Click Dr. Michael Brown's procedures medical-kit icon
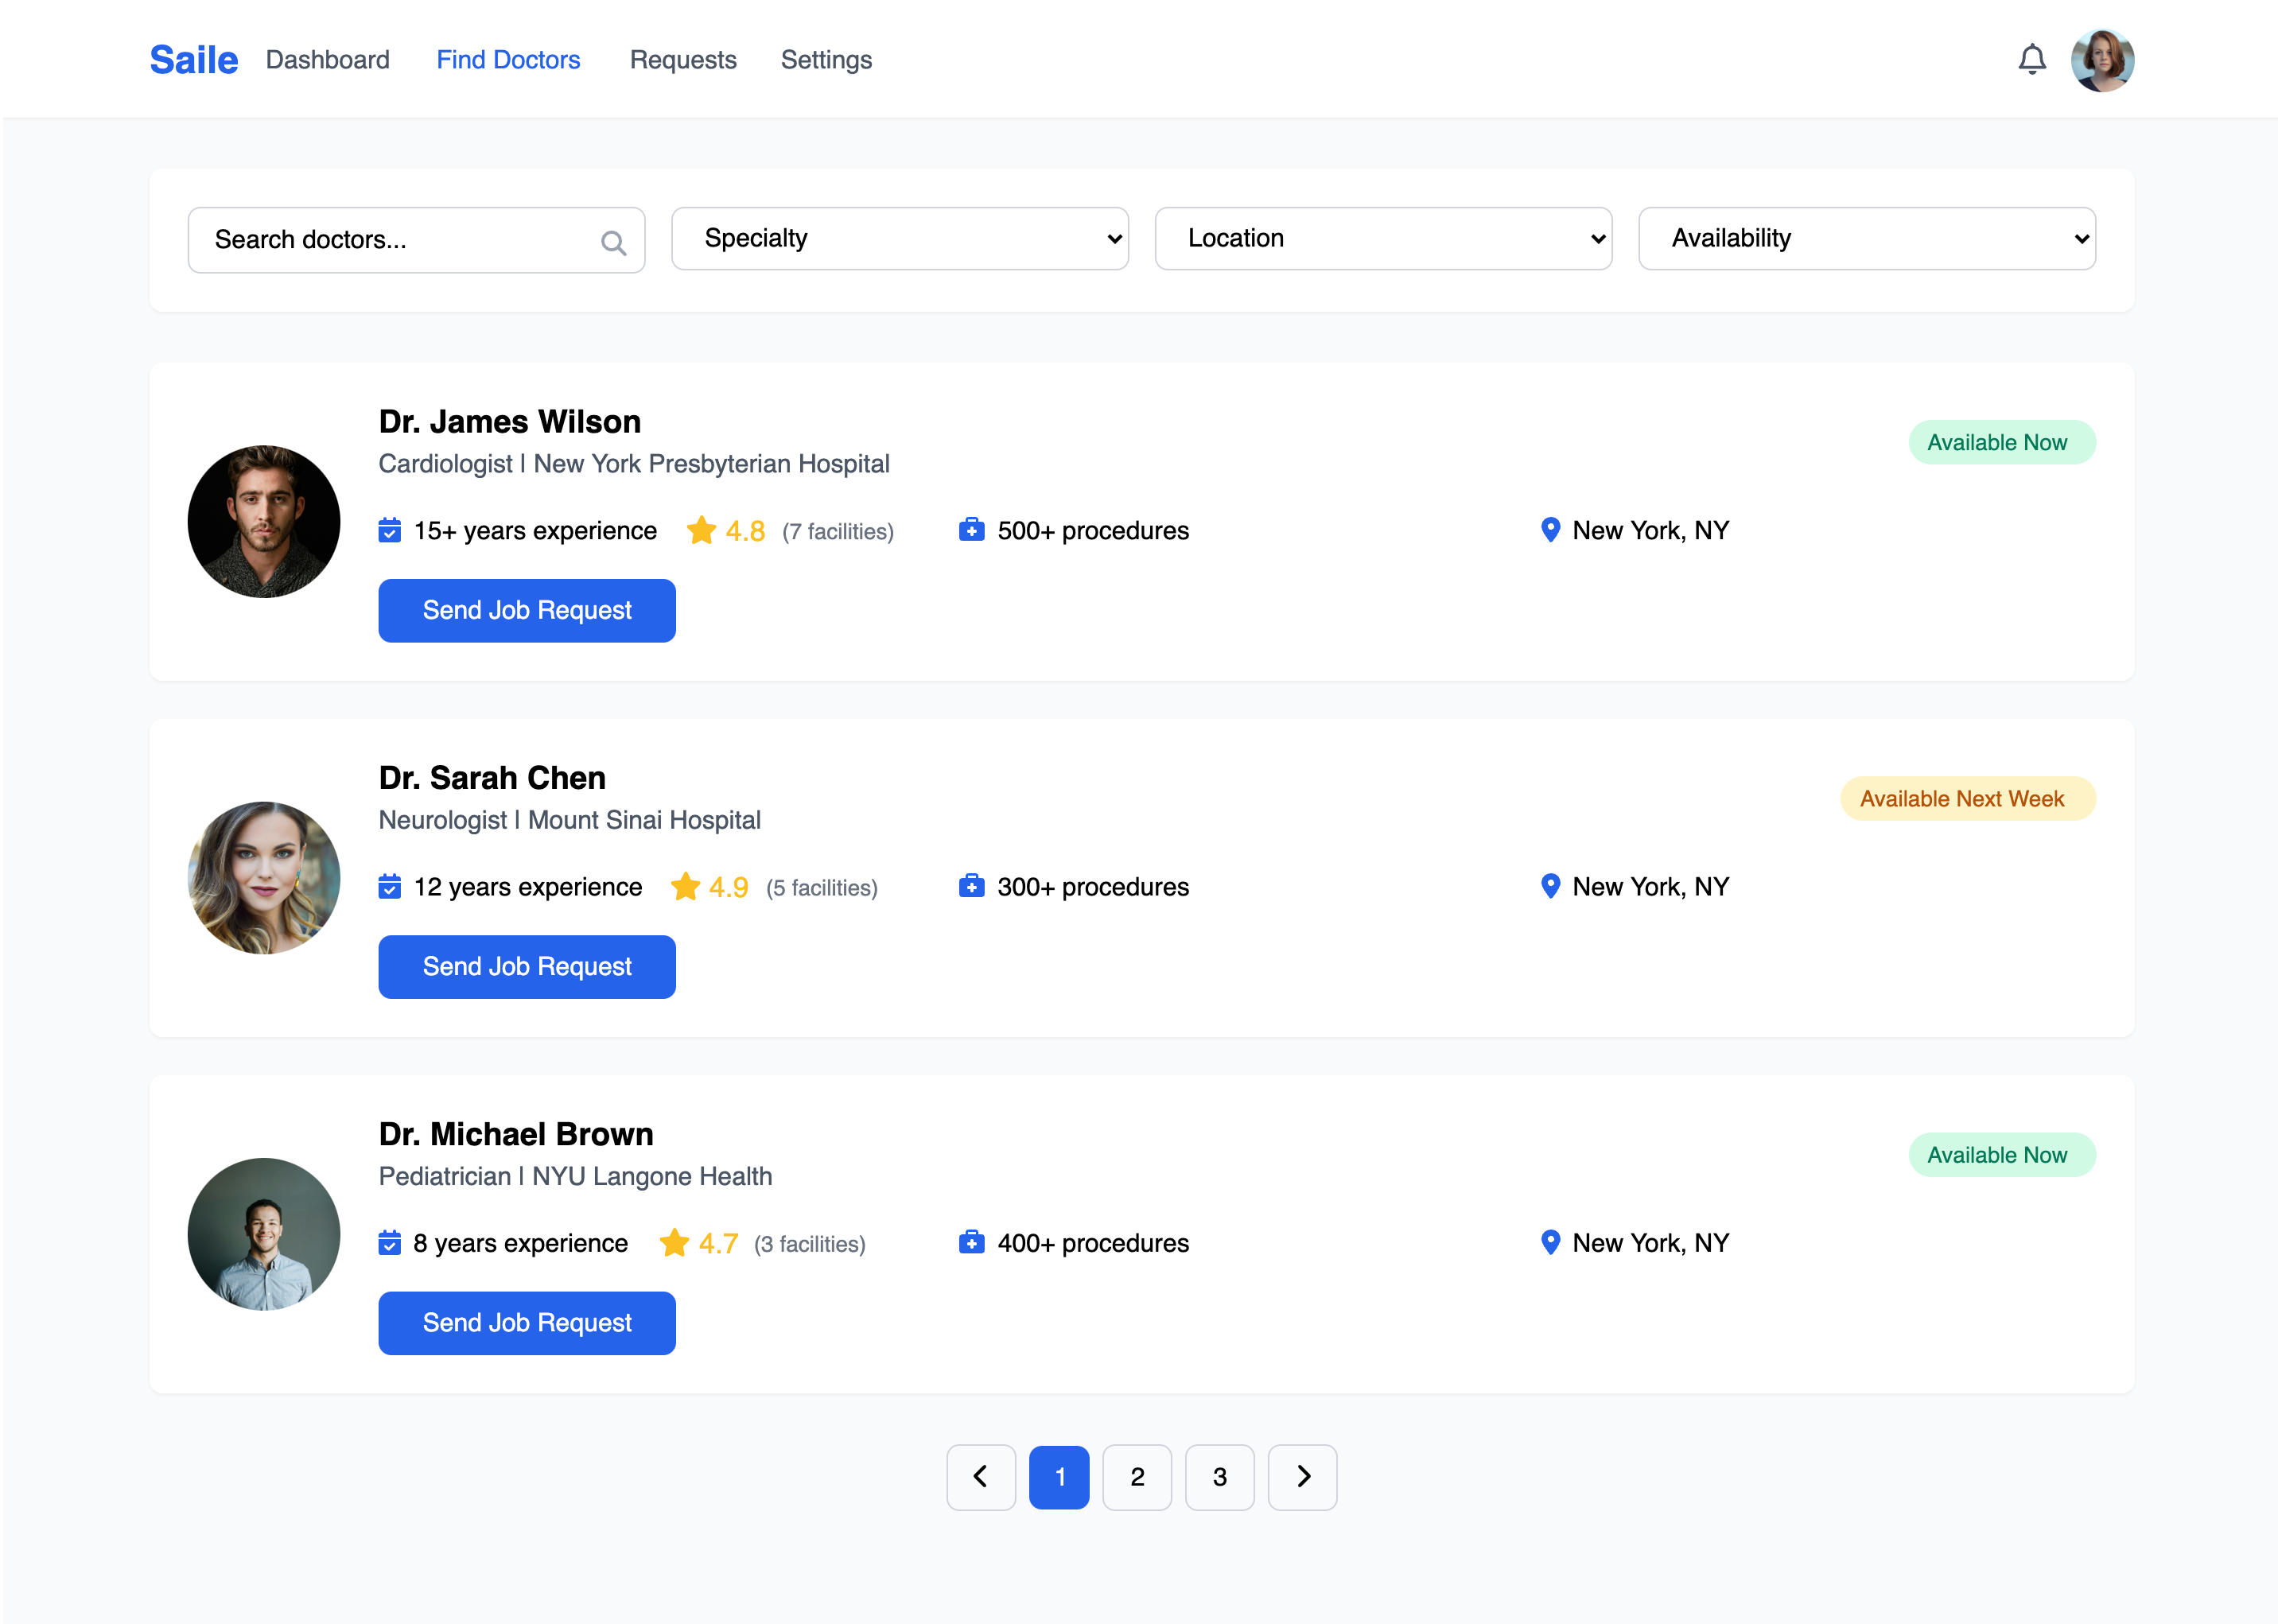The height and width of the screenshot is (1624, 2278). (971, 1242)
